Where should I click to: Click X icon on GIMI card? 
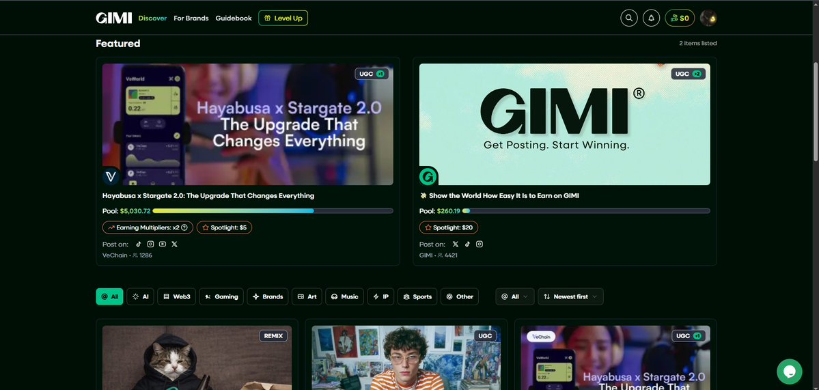point(456,244)
